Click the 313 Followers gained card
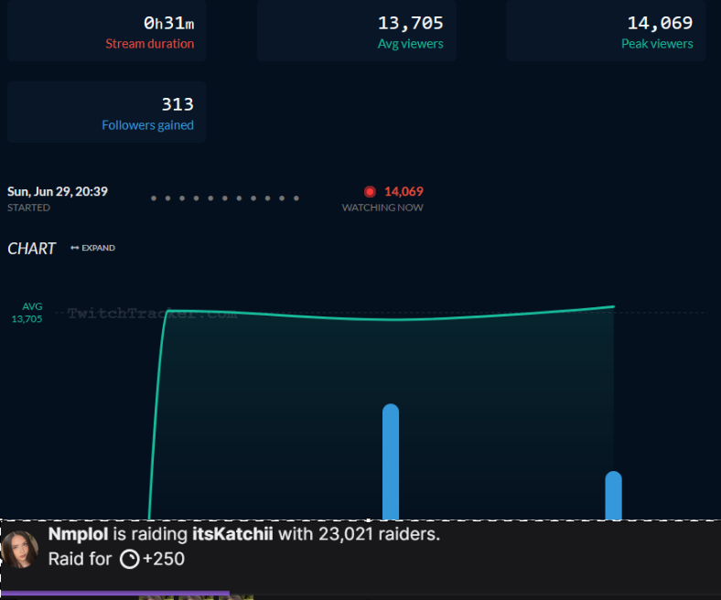The image size is (721, 600). [x=107, y=112]
